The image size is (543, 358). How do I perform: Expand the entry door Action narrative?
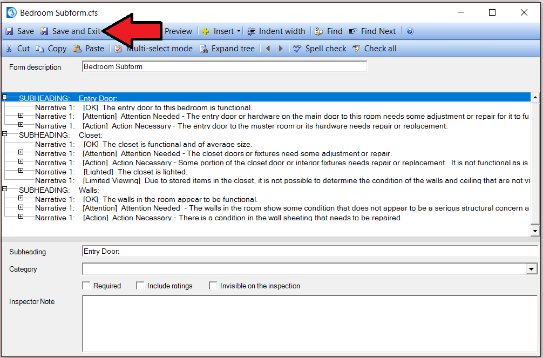21,124
